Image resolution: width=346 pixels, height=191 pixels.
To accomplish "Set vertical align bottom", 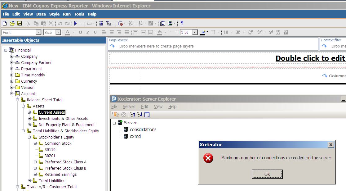I will point(151,32).
